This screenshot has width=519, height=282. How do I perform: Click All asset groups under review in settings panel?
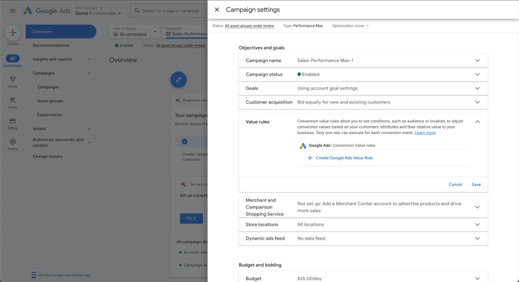[x=249, y=26]
